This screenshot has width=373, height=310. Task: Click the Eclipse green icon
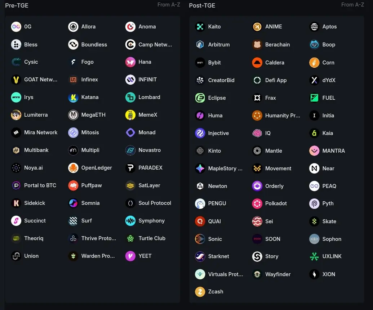(x=200, y=98)
